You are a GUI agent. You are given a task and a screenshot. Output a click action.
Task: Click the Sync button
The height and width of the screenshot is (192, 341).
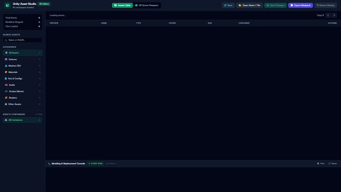(x=228, y=5)
